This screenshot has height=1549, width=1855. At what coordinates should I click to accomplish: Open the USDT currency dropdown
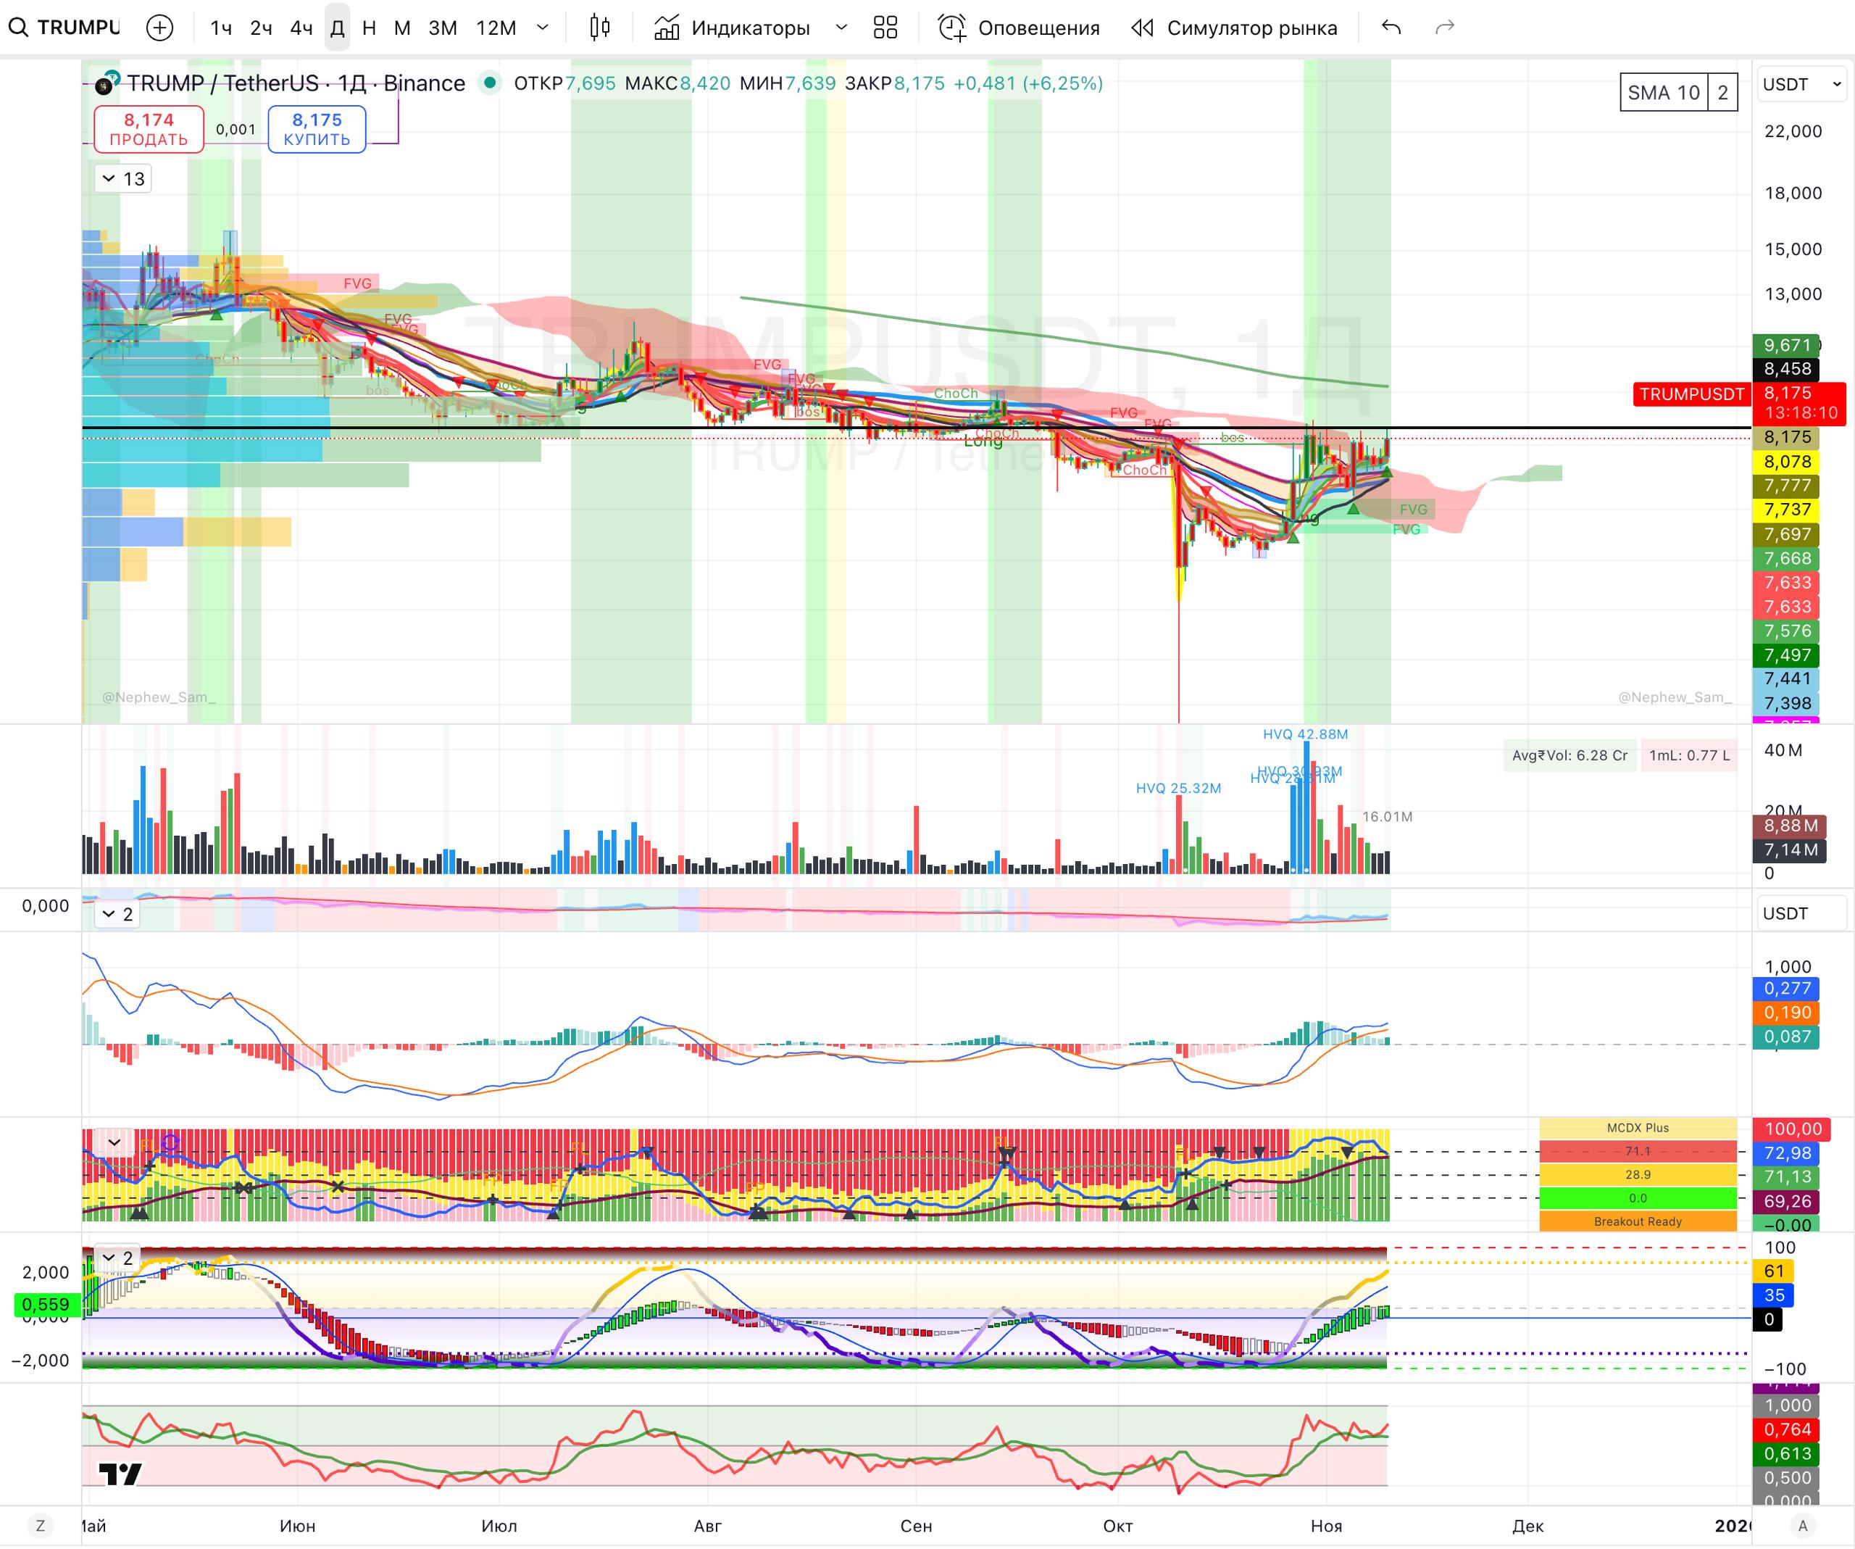click(x=1801, y=85)
